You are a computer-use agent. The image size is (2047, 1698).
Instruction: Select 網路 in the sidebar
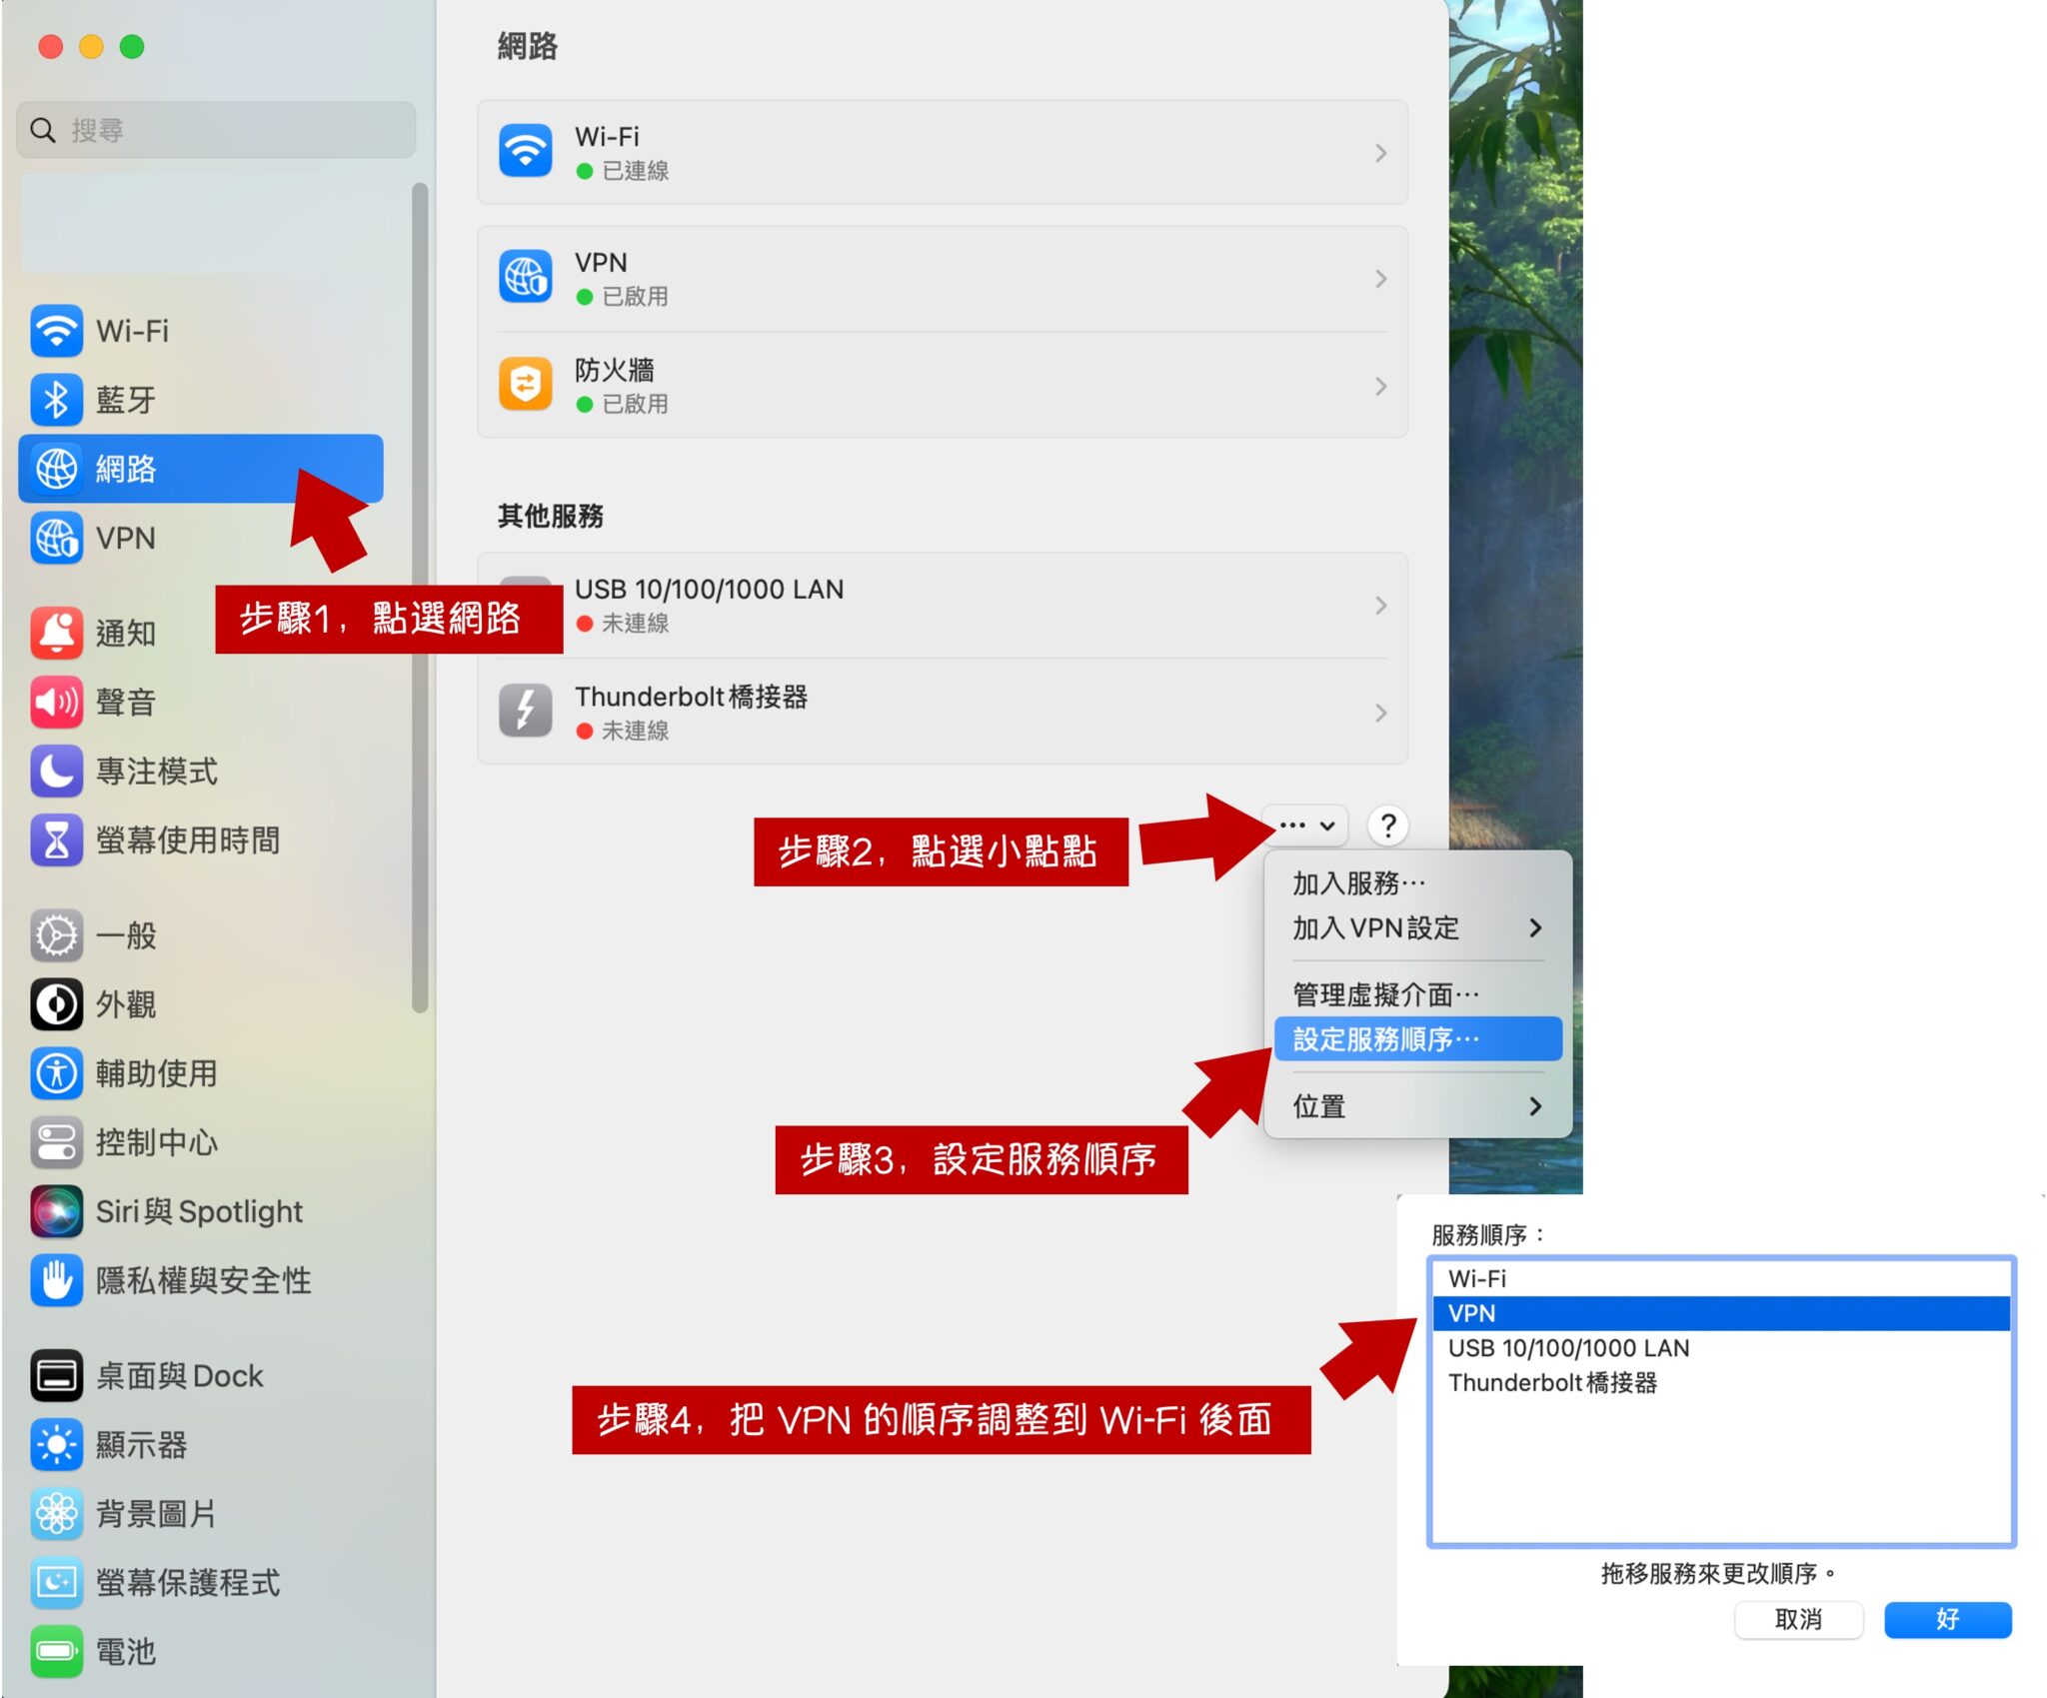click(200, 469)
